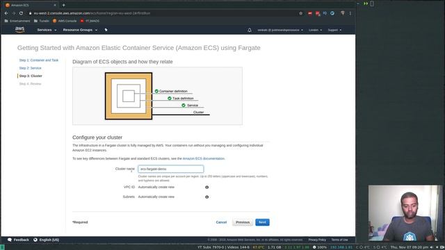This screenshot has width=445, height=250.
Task: Click the Cluster label in diagram
Action: point(198,112)
